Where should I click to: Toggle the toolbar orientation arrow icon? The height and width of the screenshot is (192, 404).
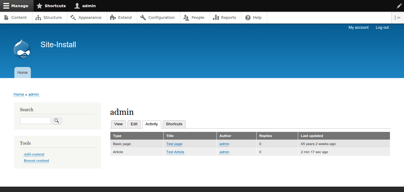397,17
